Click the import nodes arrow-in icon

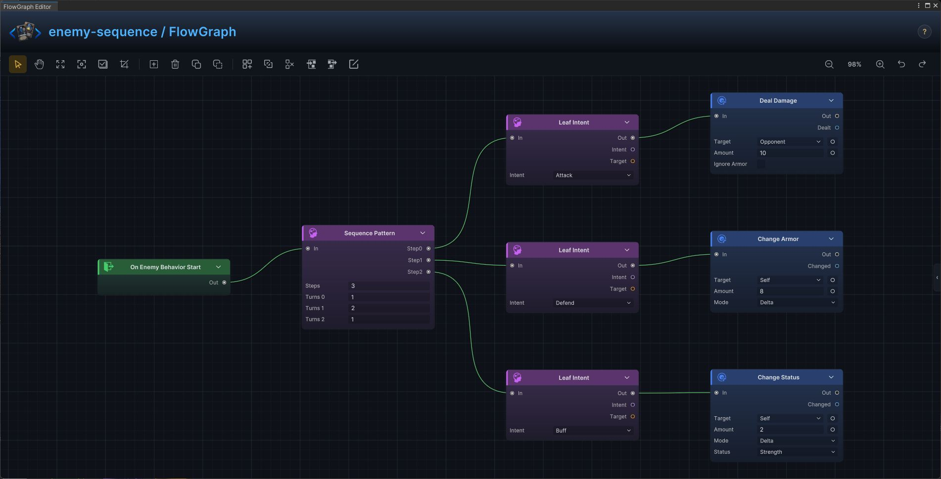click(311, 64)
